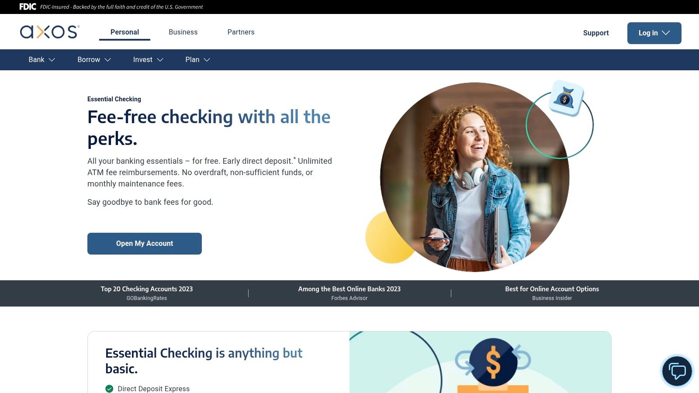
Task: Open the live chat bubble icon
Action: coord(677,371)
